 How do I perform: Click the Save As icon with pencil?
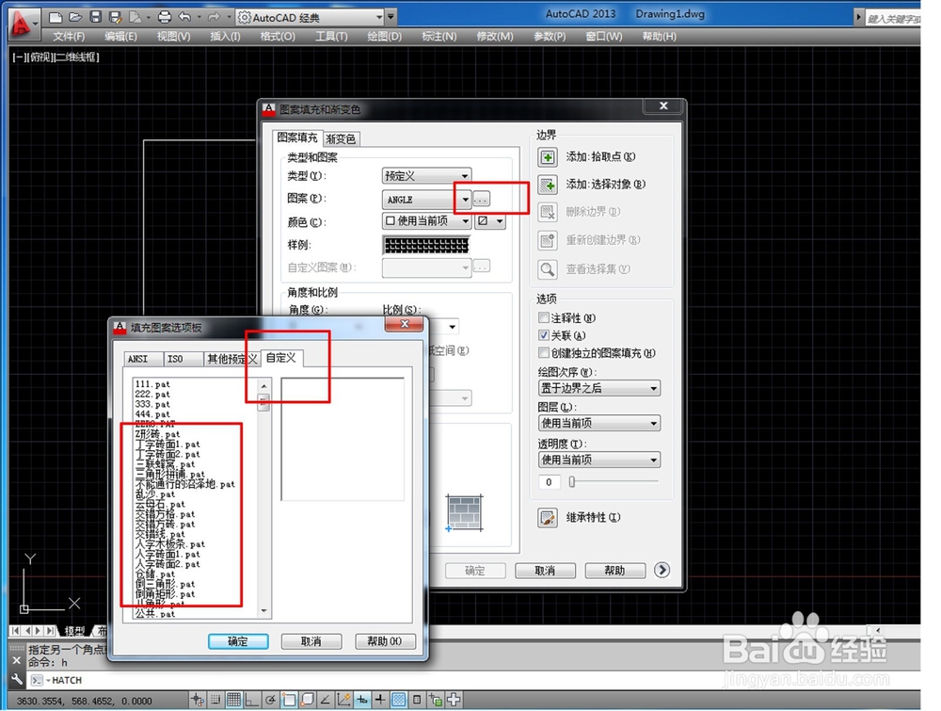coord(115,17)
